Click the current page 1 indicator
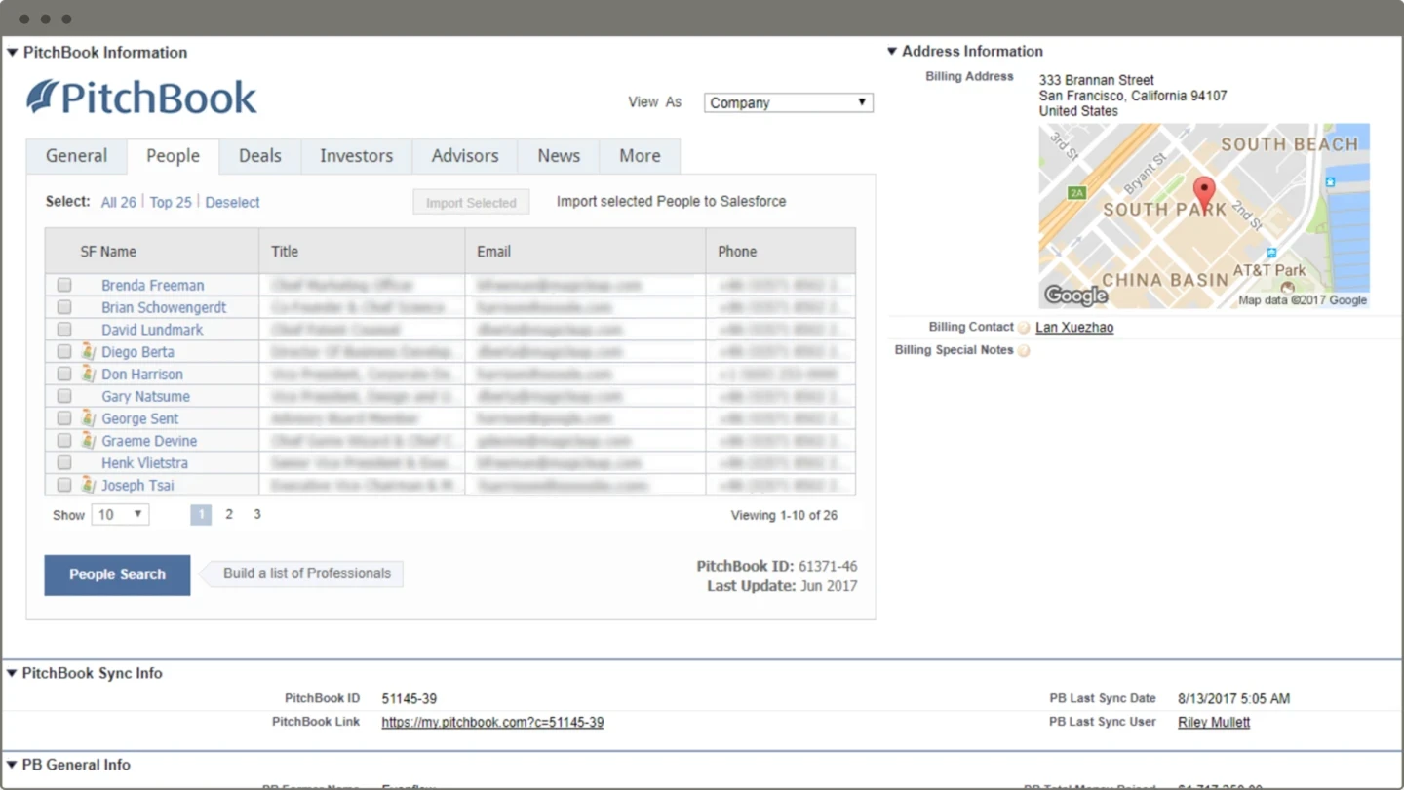1404x790 pixels. (x=201, y=514)
